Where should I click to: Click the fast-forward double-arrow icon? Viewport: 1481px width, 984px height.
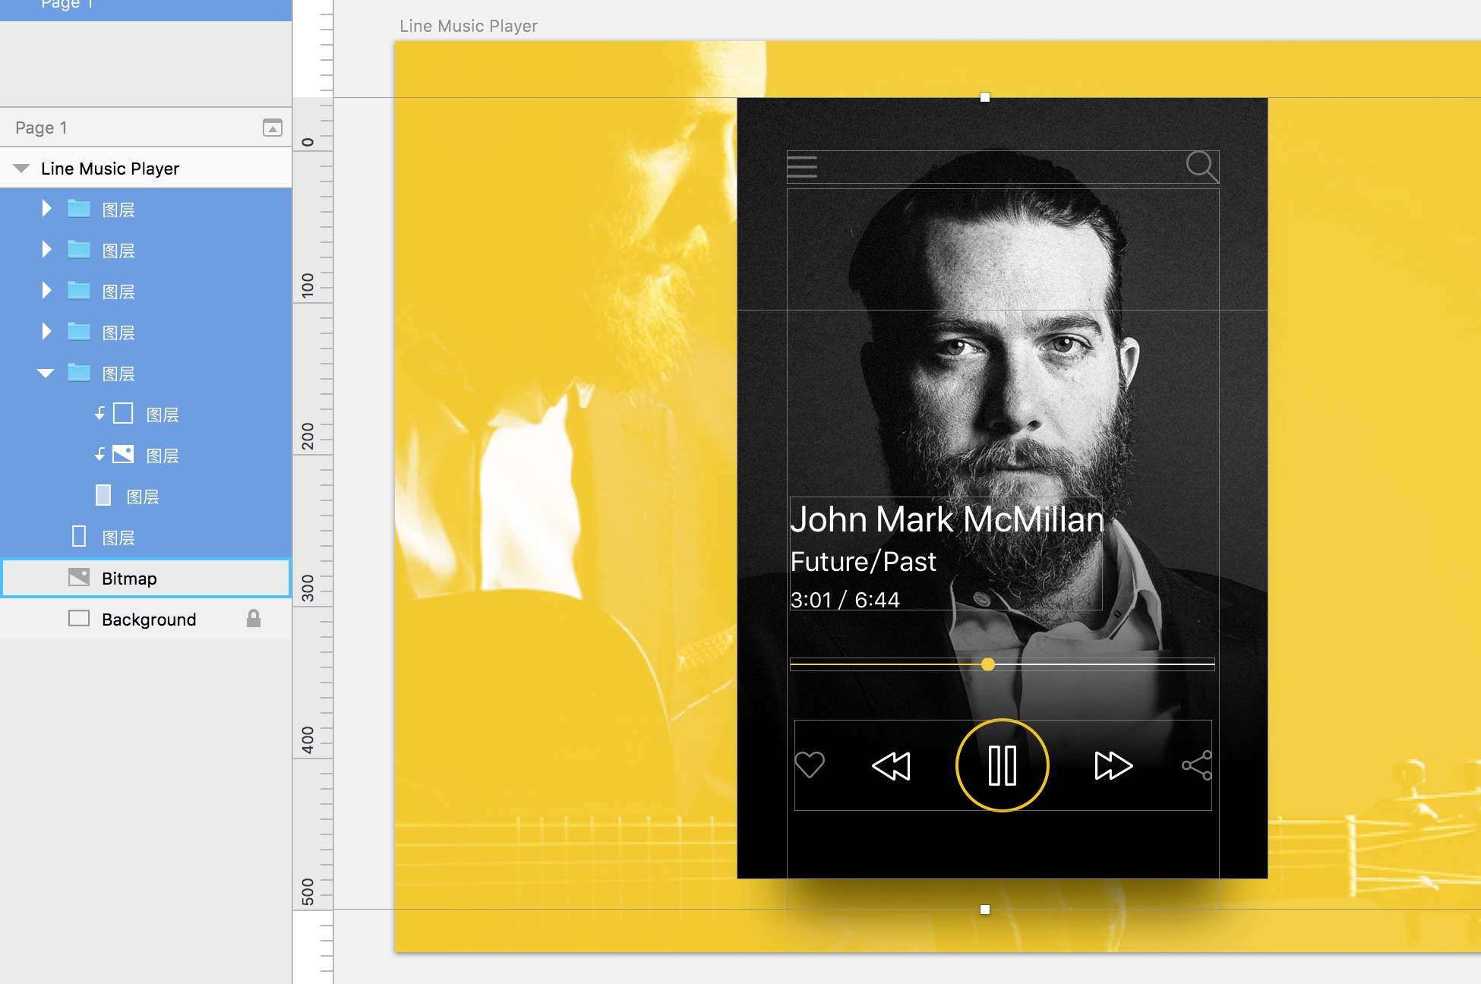point(1113,765)
